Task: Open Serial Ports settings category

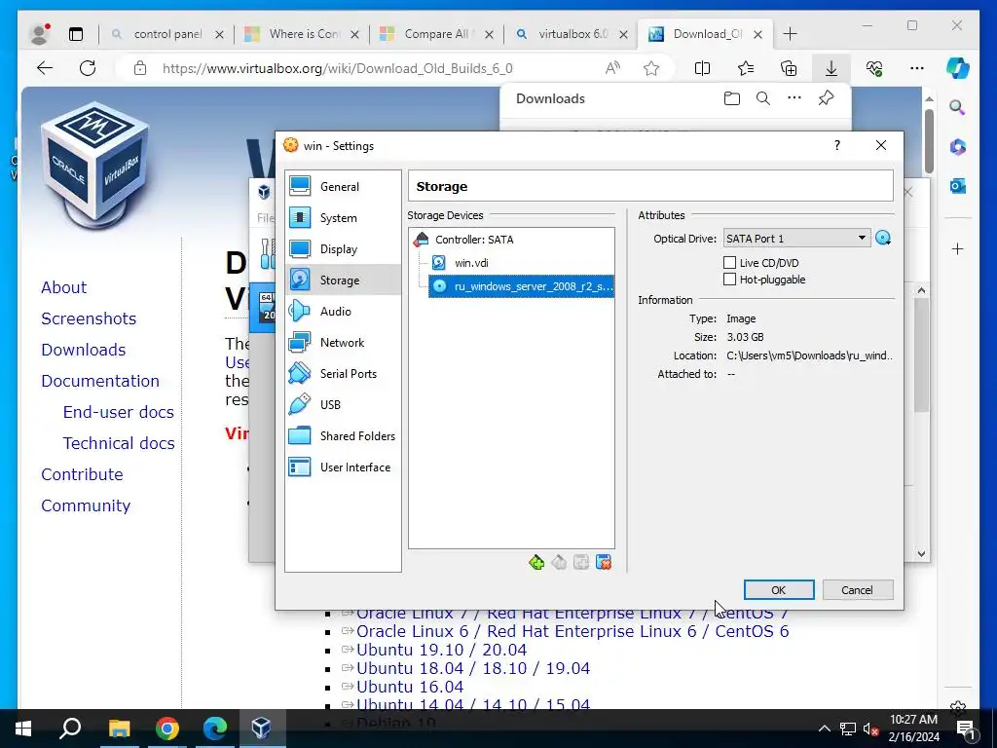Action: (343, 373)
